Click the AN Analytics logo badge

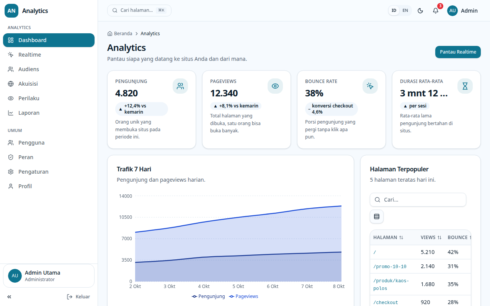click(11, 11)
